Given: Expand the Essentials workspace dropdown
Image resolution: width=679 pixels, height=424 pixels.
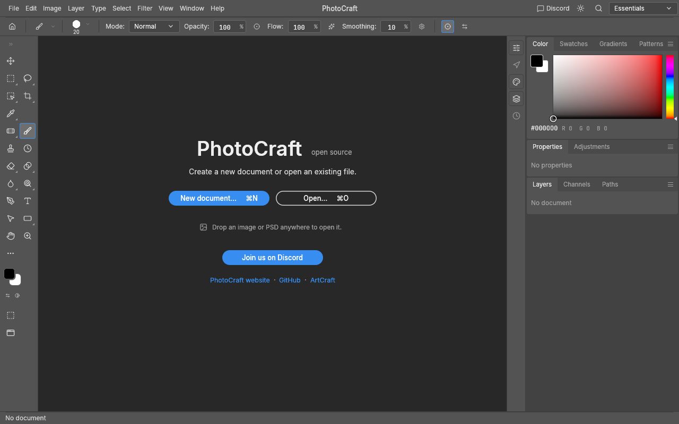Looking at the screenshot, I should coord(643,8).
